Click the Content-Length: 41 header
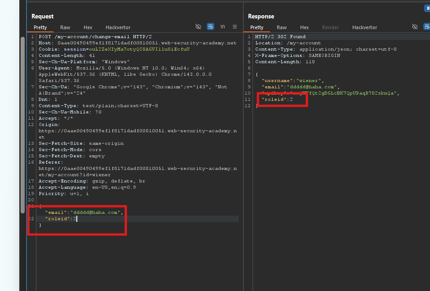Screen dimensions: 430x291 pyautogui.click(x=66, y=55)
